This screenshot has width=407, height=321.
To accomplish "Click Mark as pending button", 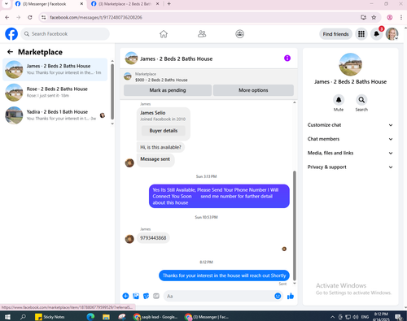I will coord(168,90).
